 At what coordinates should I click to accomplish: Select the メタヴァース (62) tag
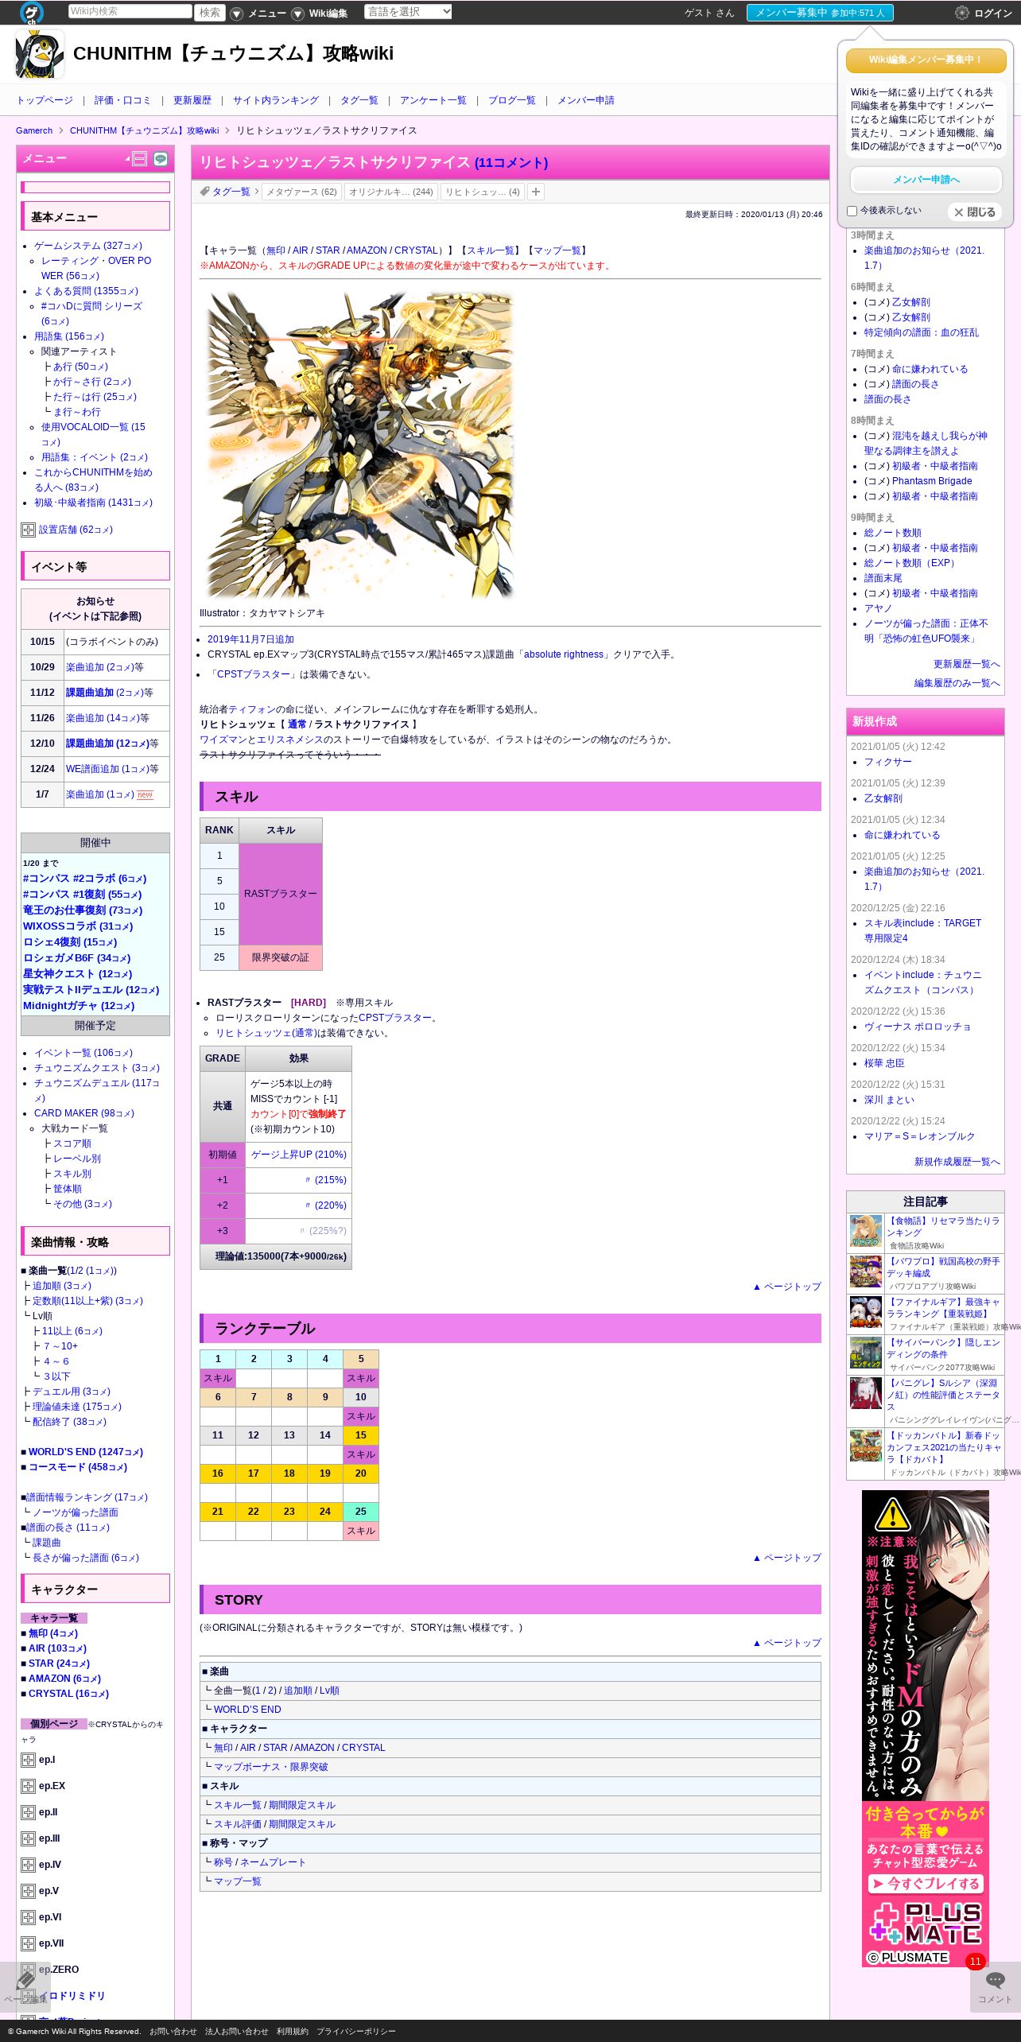pos(301,192)
